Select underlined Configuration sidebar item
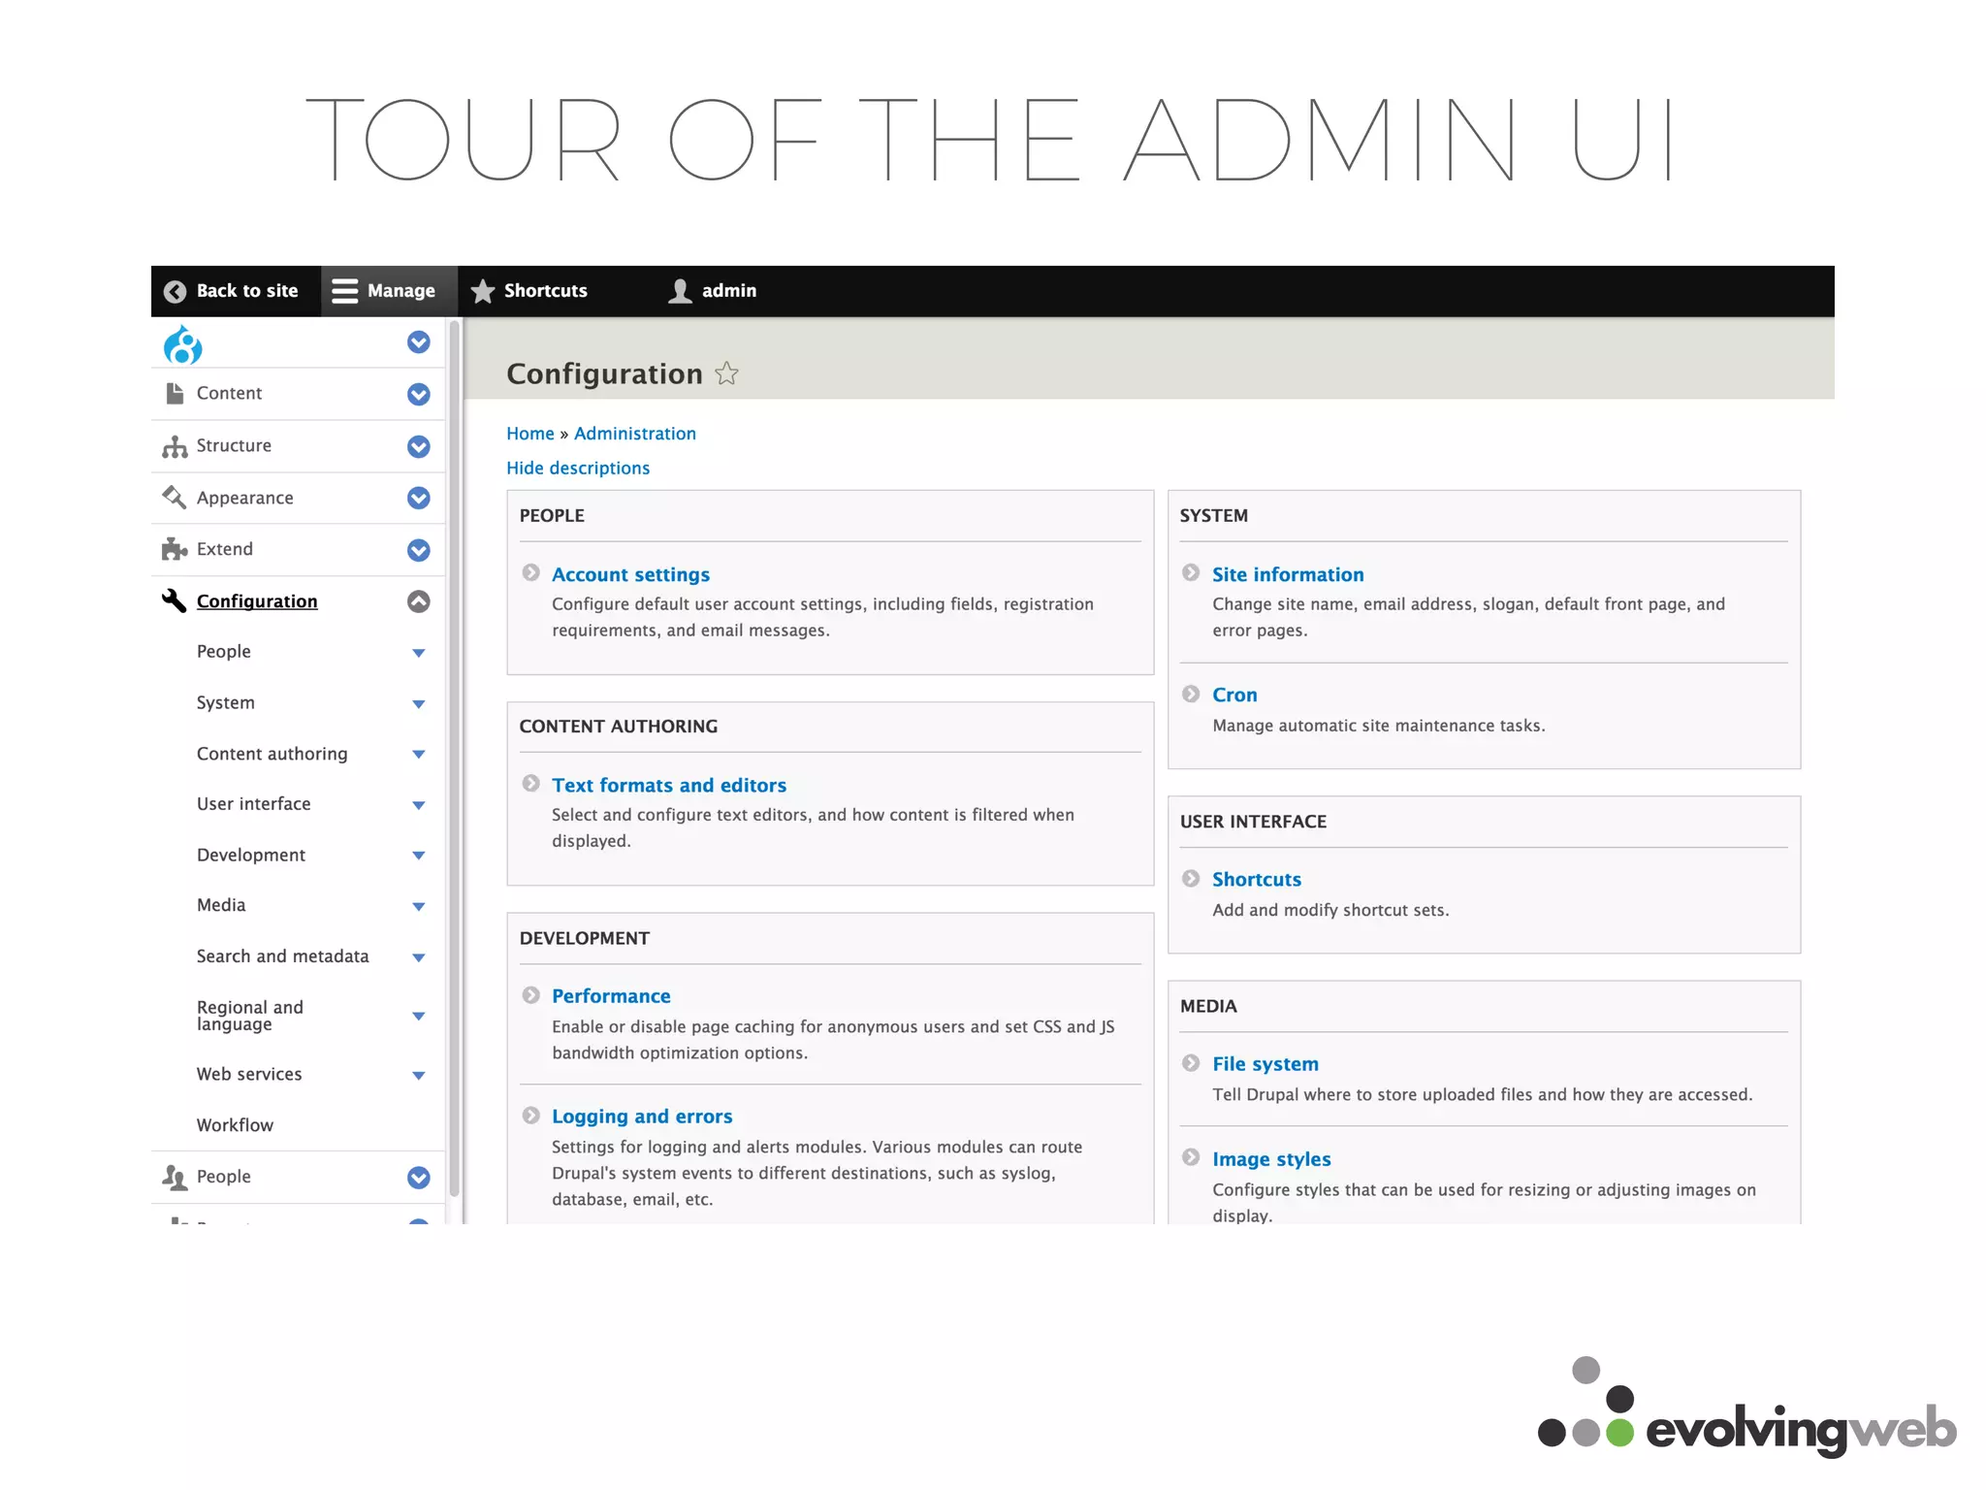 pos(257,601)
